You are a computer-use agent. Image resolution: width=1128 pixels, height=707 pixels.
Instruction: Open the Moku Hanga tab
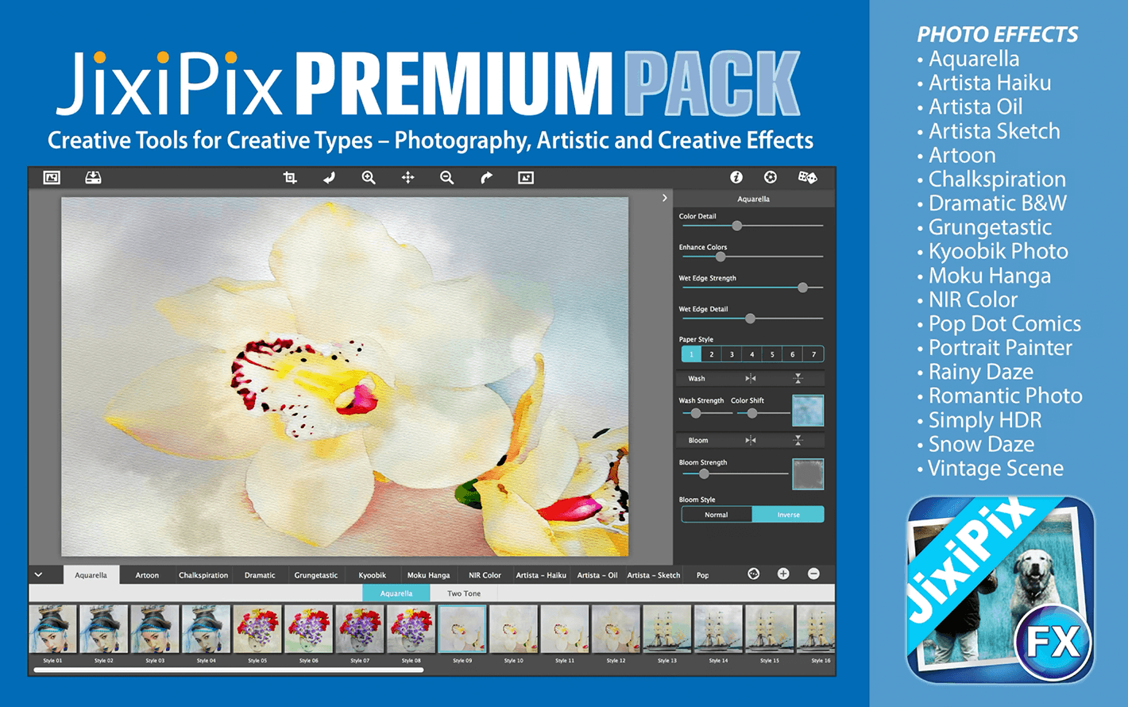[x=429, y=575]
